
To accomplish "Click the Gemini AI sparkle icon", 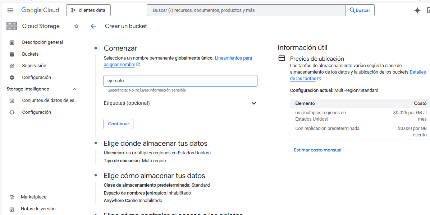I will coord(417,10).
